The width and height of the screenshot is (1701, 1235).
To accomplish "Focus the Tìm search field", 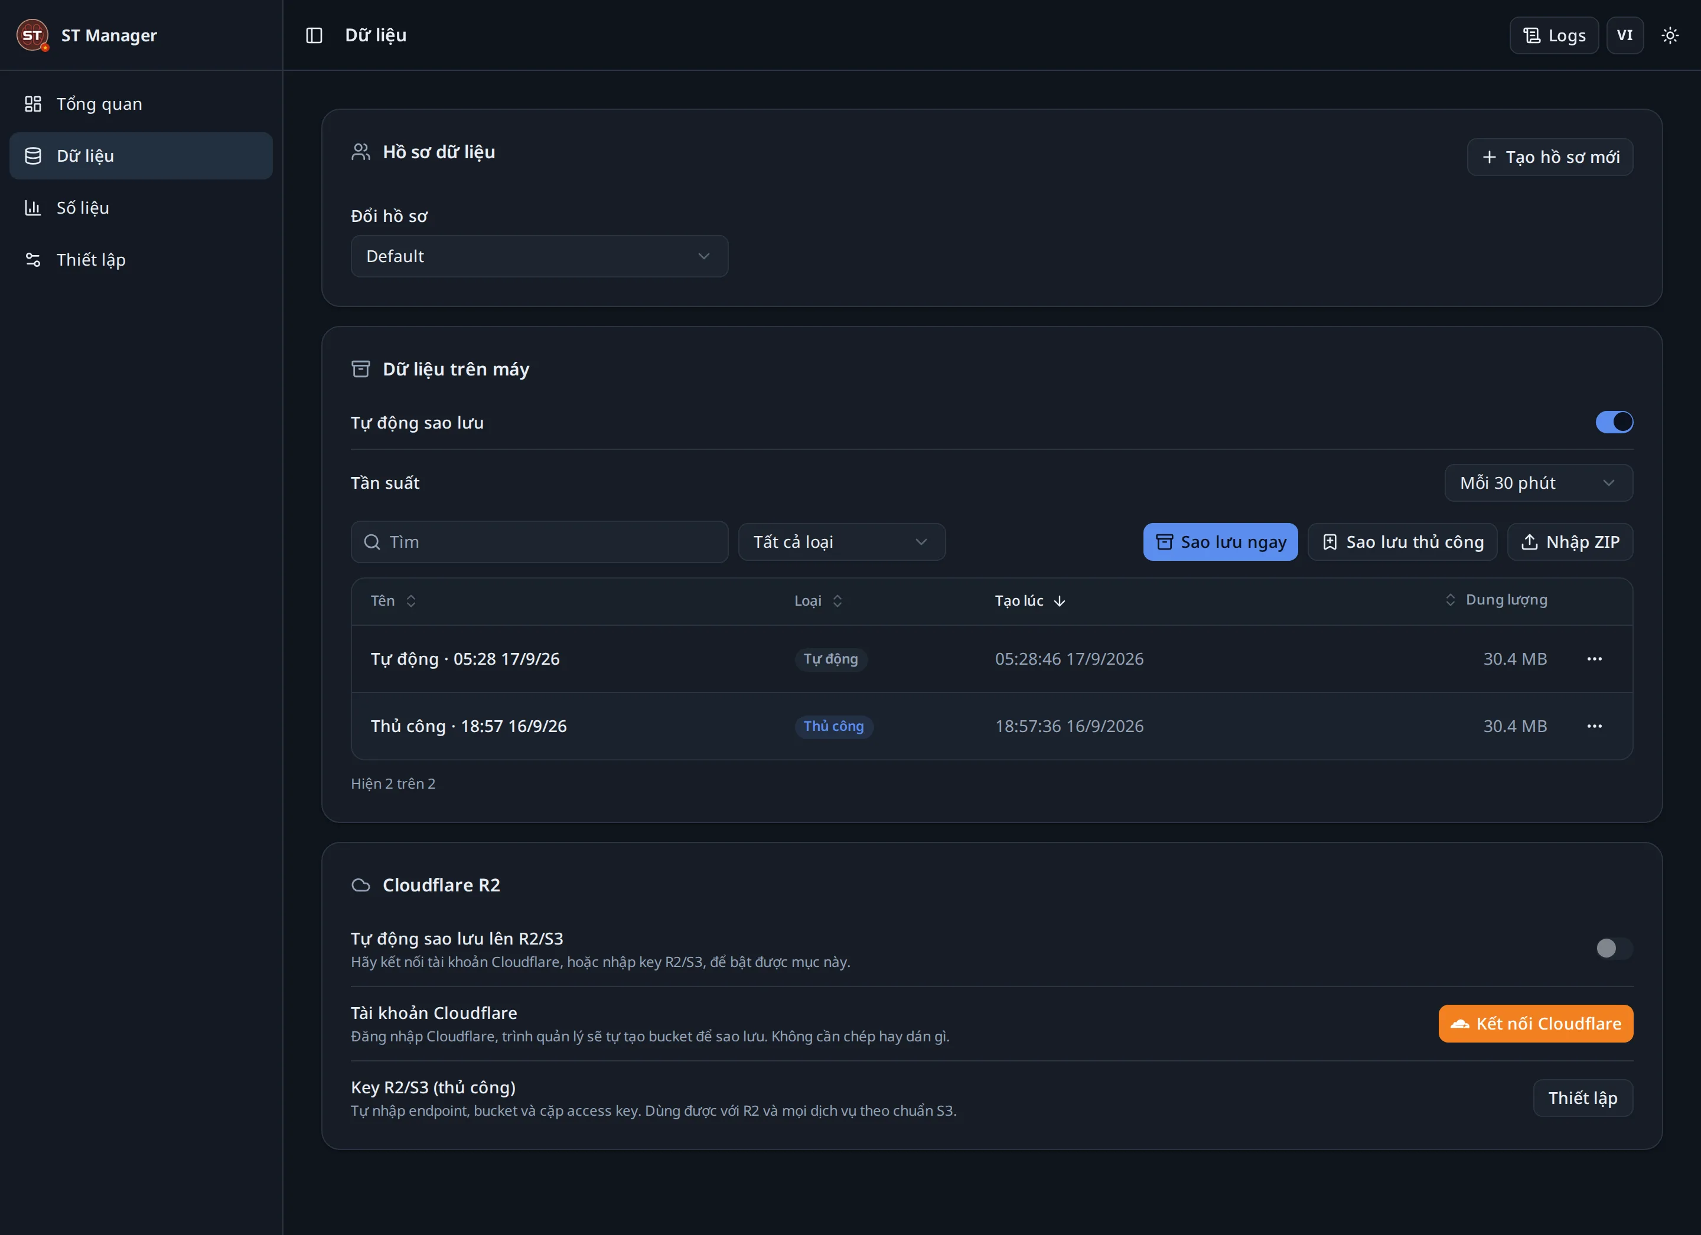I will (x=539, y=542).
